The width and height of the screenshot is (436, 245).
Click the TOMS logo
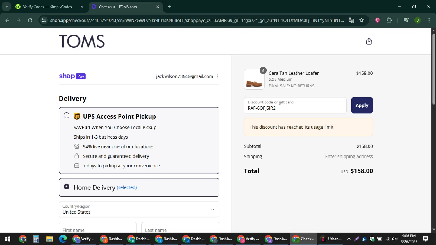[x=82, y=41]
